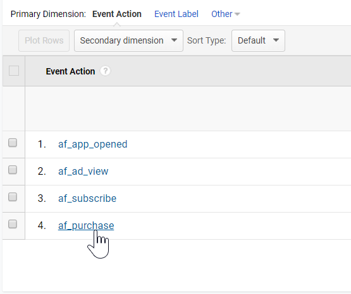The height and width of the screenshot is (294, 351).
Task: Select the af_subscribe row checkbox
Action: (13, 197)
